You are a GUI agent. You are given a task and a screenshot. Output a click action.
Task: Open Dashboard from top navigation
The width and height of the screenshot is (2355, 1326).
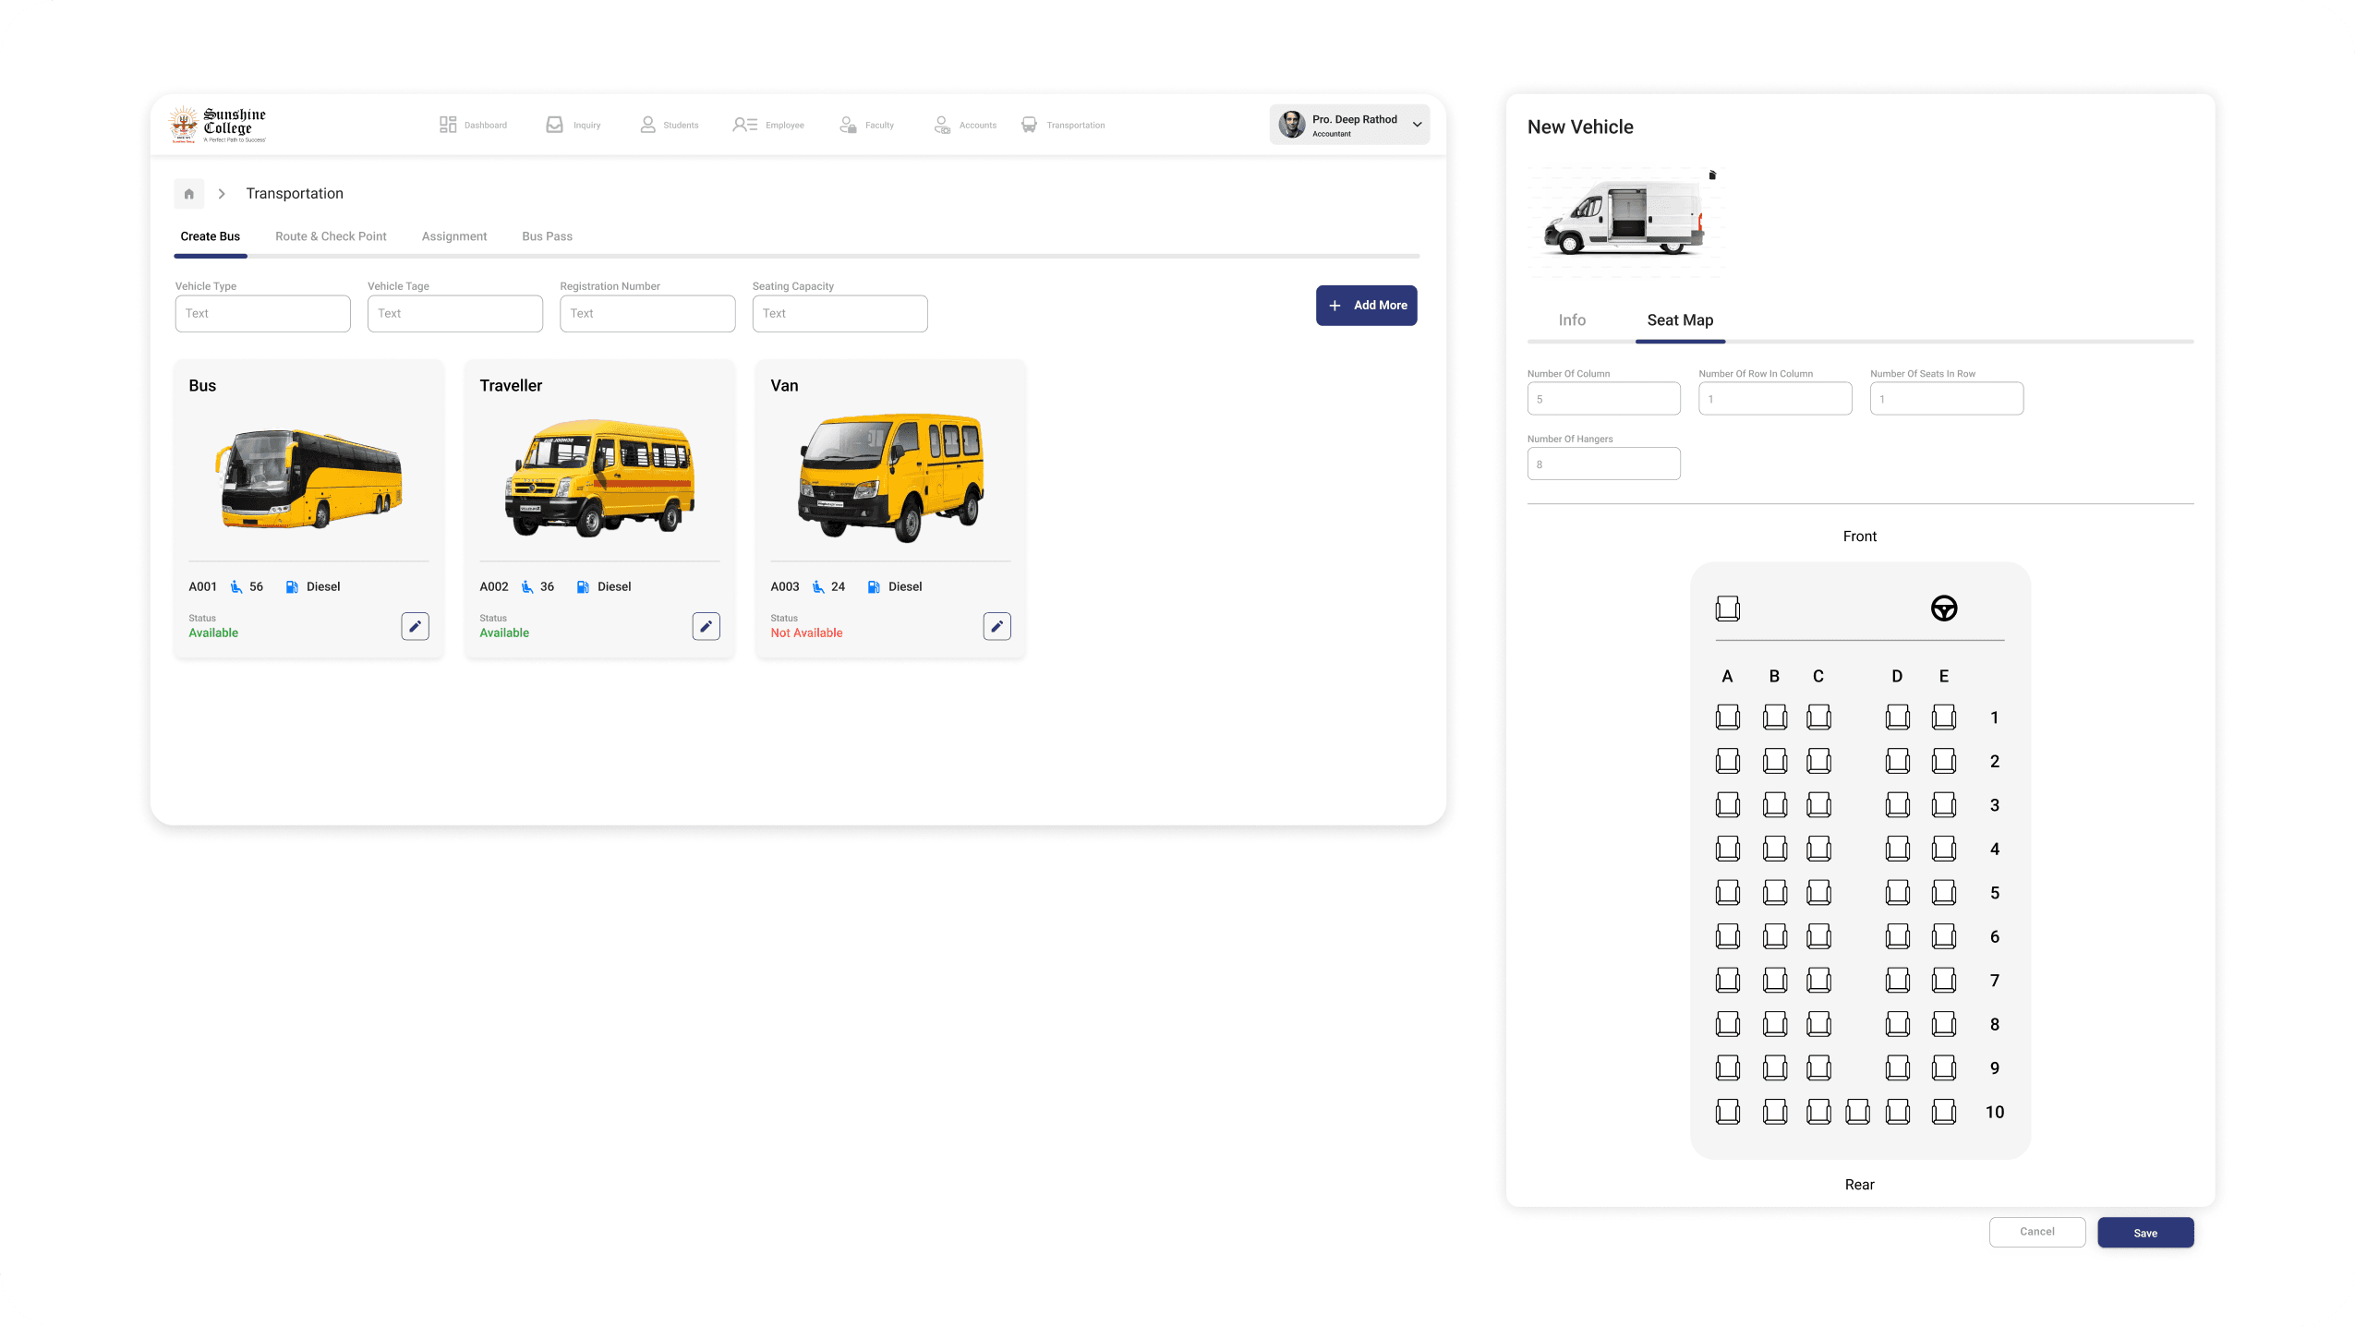click(473, 125)
